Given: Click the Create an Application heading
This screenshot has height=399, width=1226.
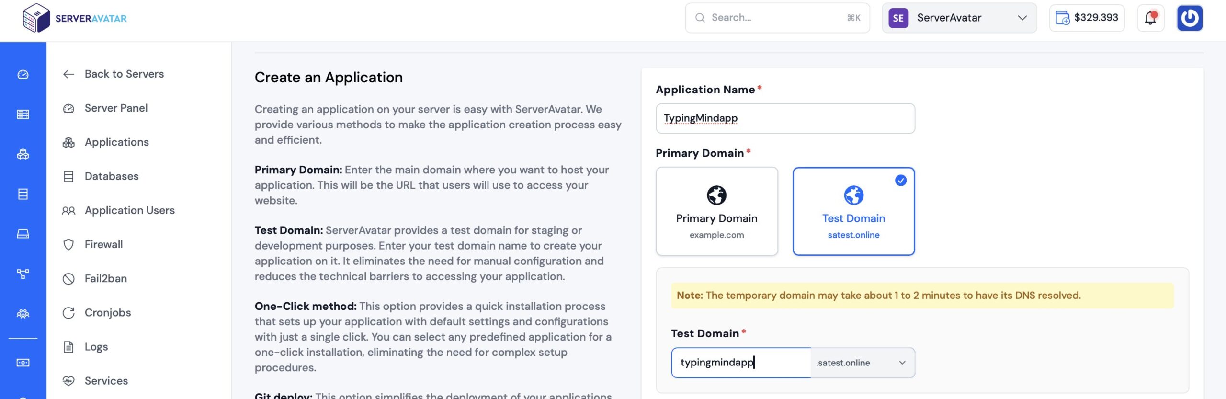Looking at the screenshot, I should pyautogui.click(x=329, y=77).
